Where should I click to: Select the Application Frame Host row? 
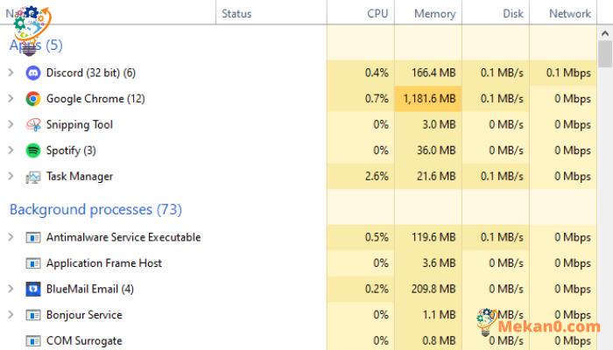[299, 263]
